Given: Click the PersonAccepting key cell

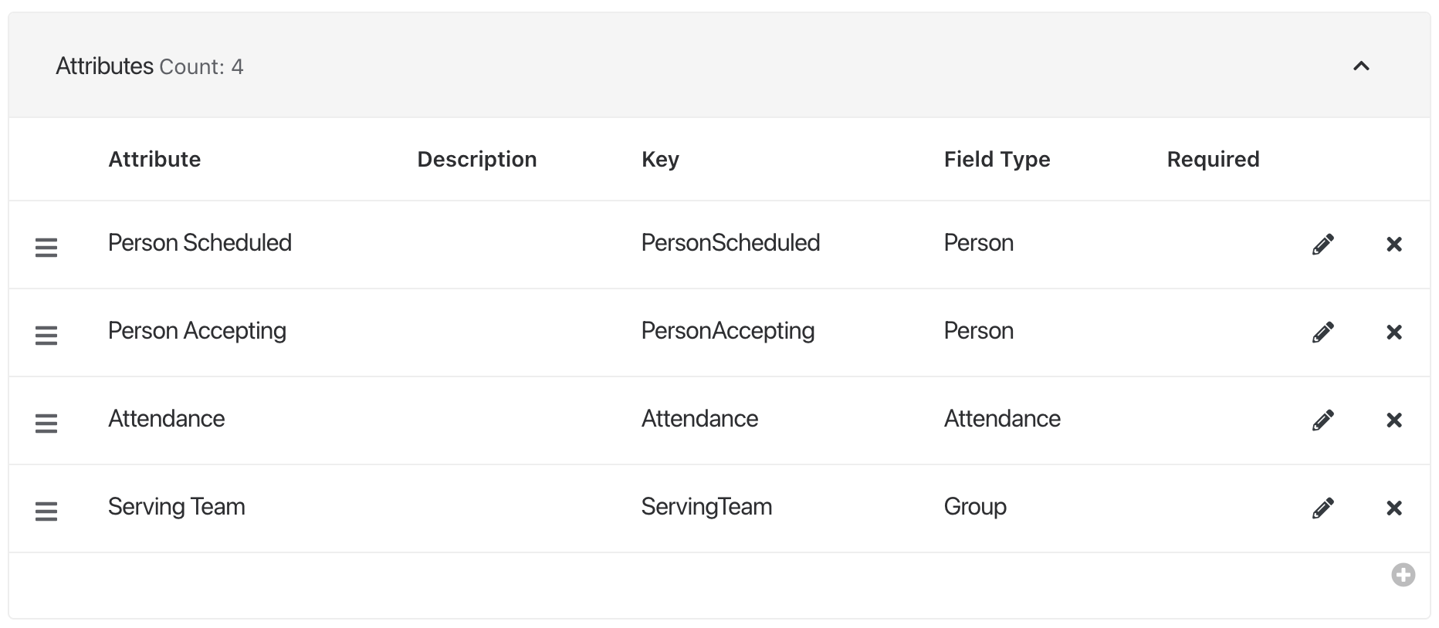Looking at the screenshot, I should (728, 331).
